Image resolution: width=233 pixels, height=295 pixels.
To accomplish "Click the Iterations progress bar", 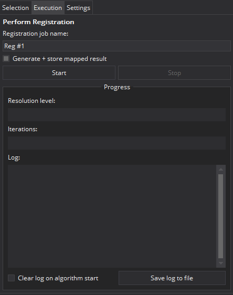I will coord(116,143).
